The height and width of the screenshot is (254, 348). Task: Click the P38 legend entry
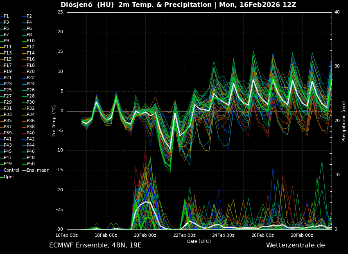pos(30,127)
